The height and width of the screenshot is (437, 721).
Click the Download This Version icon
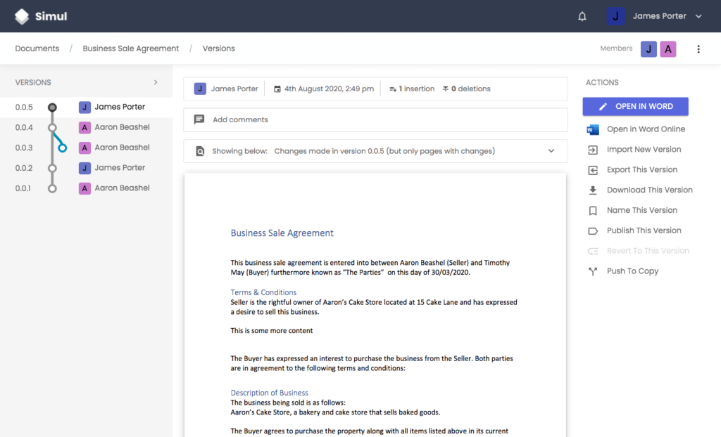click(x=593, y=190)
